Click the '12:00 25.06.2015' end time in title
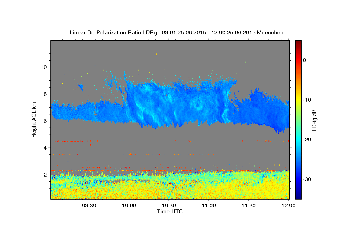Image resolution: width=358 pixels, height=239 pixels. pyautogui.click(x=233, y=33)
